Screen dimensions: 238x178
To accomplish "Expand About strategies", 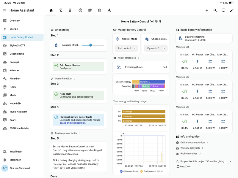I will 126,58.
